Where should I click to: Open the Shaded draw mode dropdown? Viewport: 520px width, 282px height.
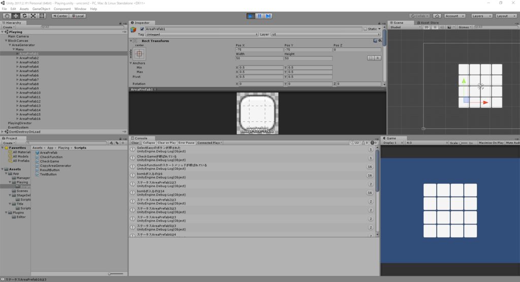tap(405, 27)
